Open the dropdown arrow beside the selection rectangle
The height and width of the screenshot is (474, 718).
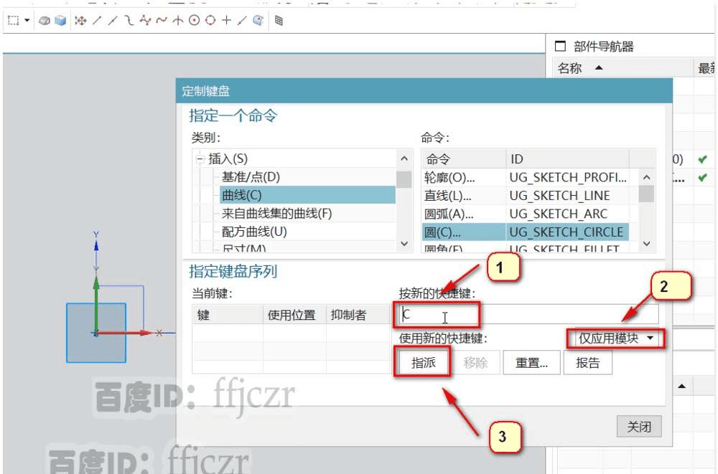tap(26, 21)
